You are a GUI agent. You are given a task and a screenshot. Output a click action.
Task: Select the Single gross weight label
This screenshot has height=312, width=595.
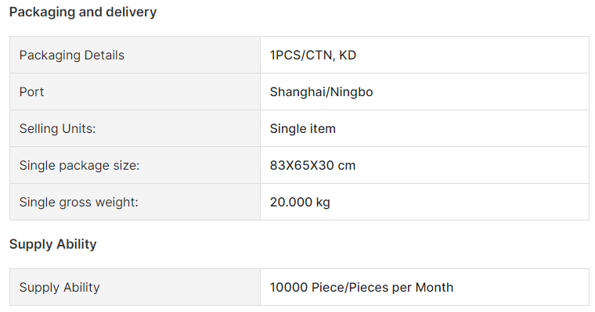click(79, 202)
